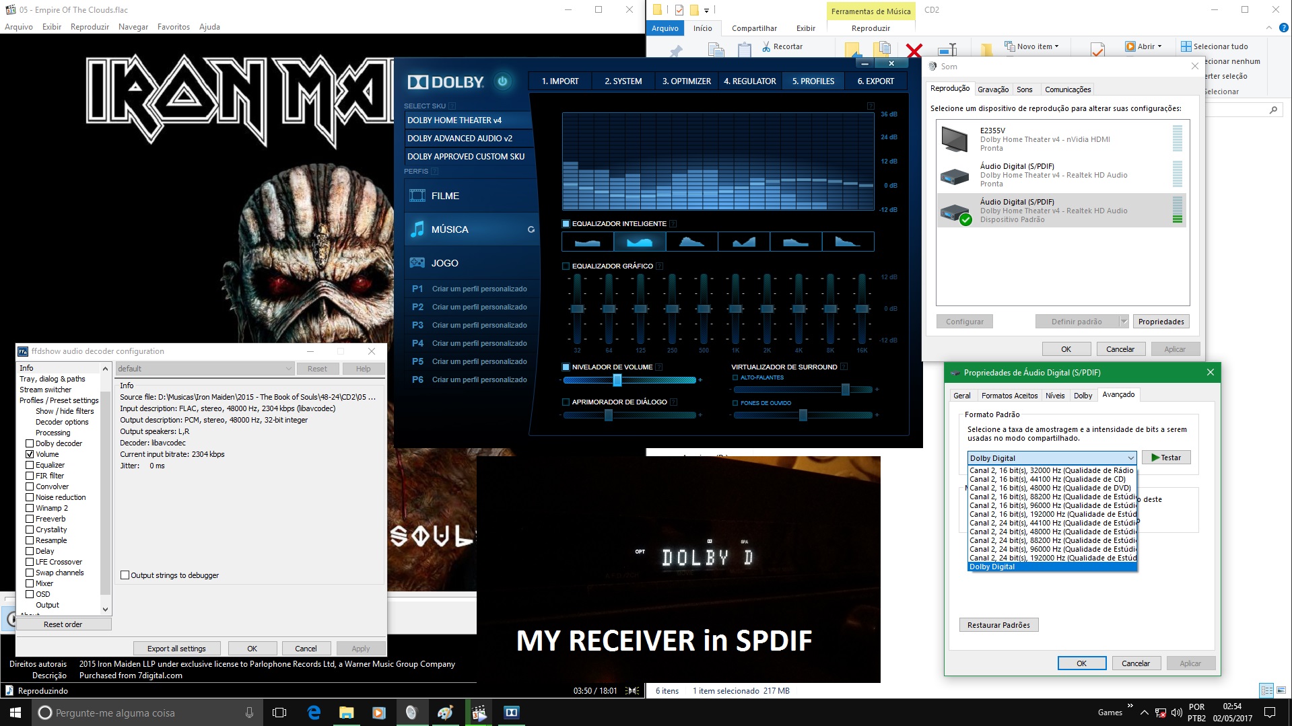Check Output strings to debugger option
Viewport: 1292px width, 726px height.
click(125, 575)
